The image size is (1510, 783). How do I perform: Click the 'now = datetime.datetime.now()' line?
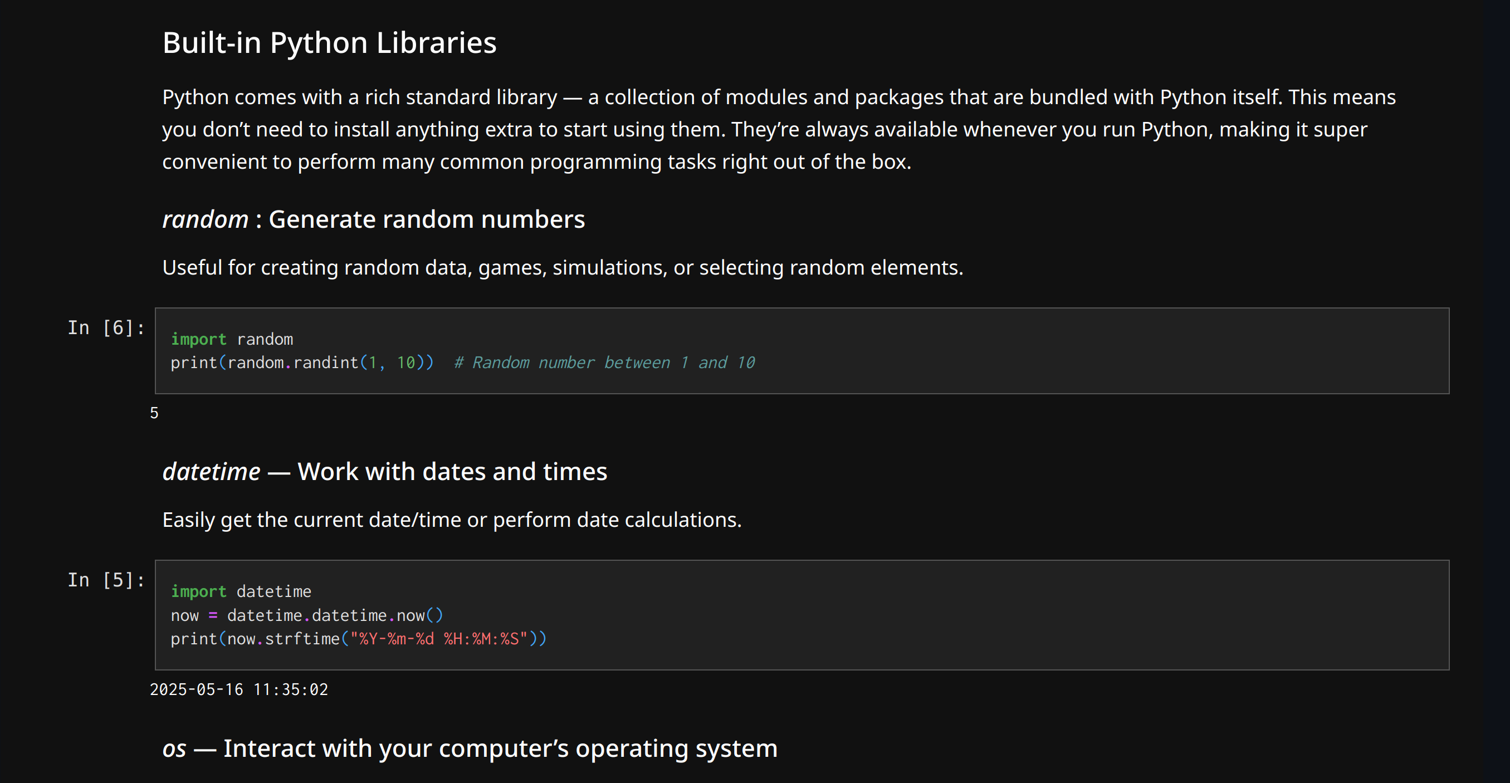[306, 615]
